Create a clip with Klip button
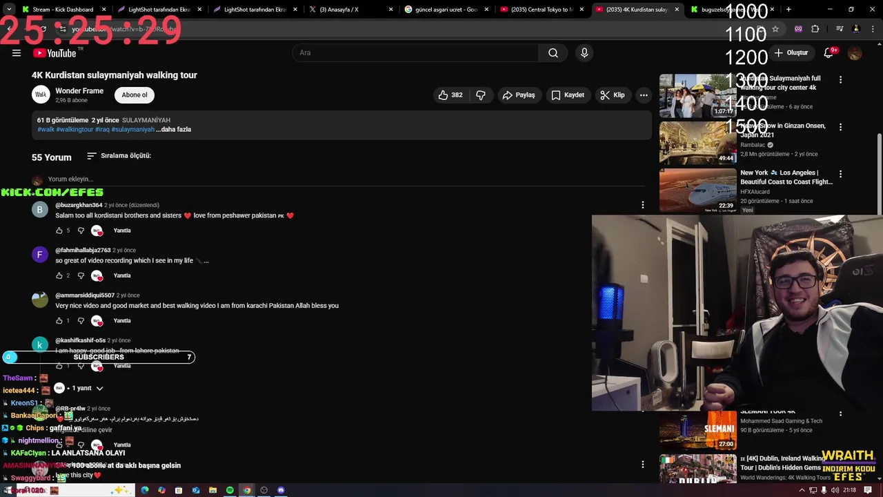883x497 pixels. 613,95
